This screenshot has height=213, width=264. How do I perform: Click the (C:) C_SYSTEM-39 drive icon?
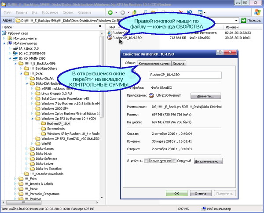pos(15,53)
